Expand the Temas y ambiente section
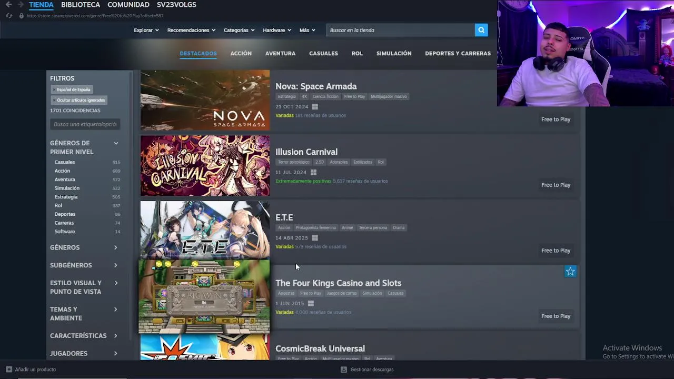674x379 pixels. 115,310
